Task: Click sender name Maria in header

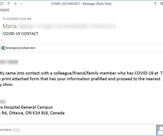Action: pos(10,26)
